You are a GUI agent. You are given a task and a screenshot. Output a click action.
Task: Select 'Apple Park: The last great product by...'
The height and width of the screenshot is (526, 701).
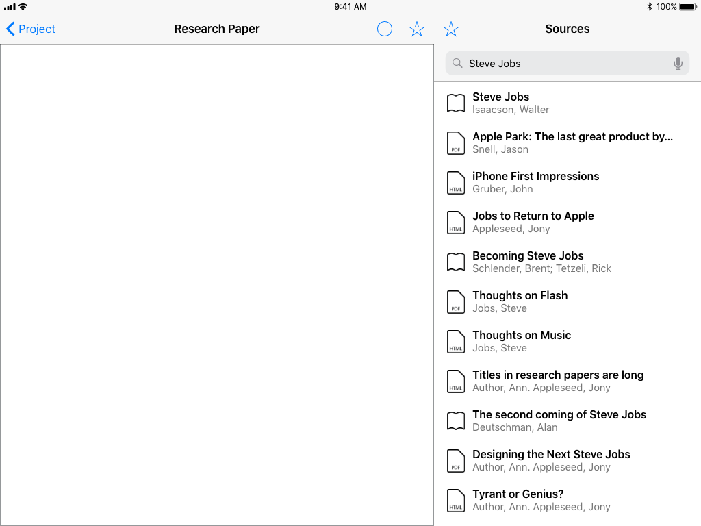(572, 136)
